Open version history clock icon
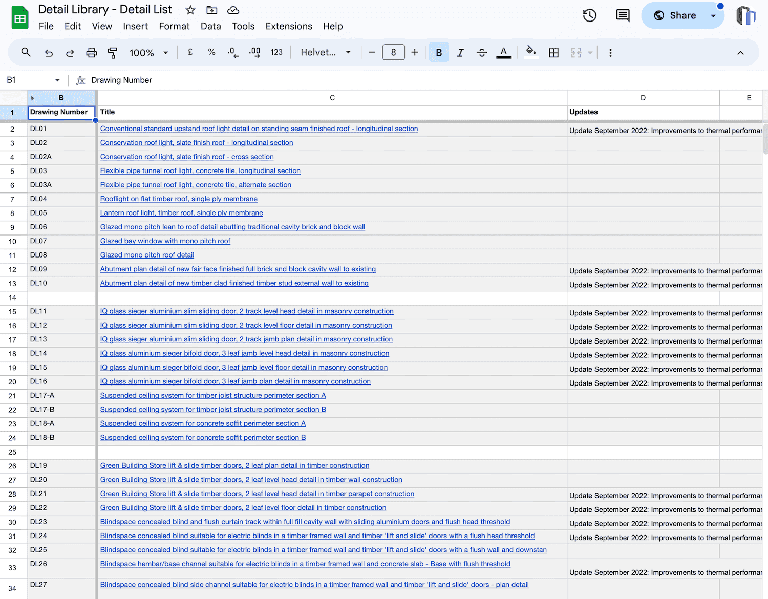The width and height of the screenshot is (768, 599). 590,15
